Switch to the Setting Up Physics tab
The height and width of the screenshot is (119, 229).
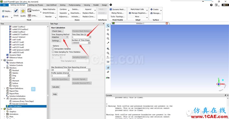tap(36, 5)
